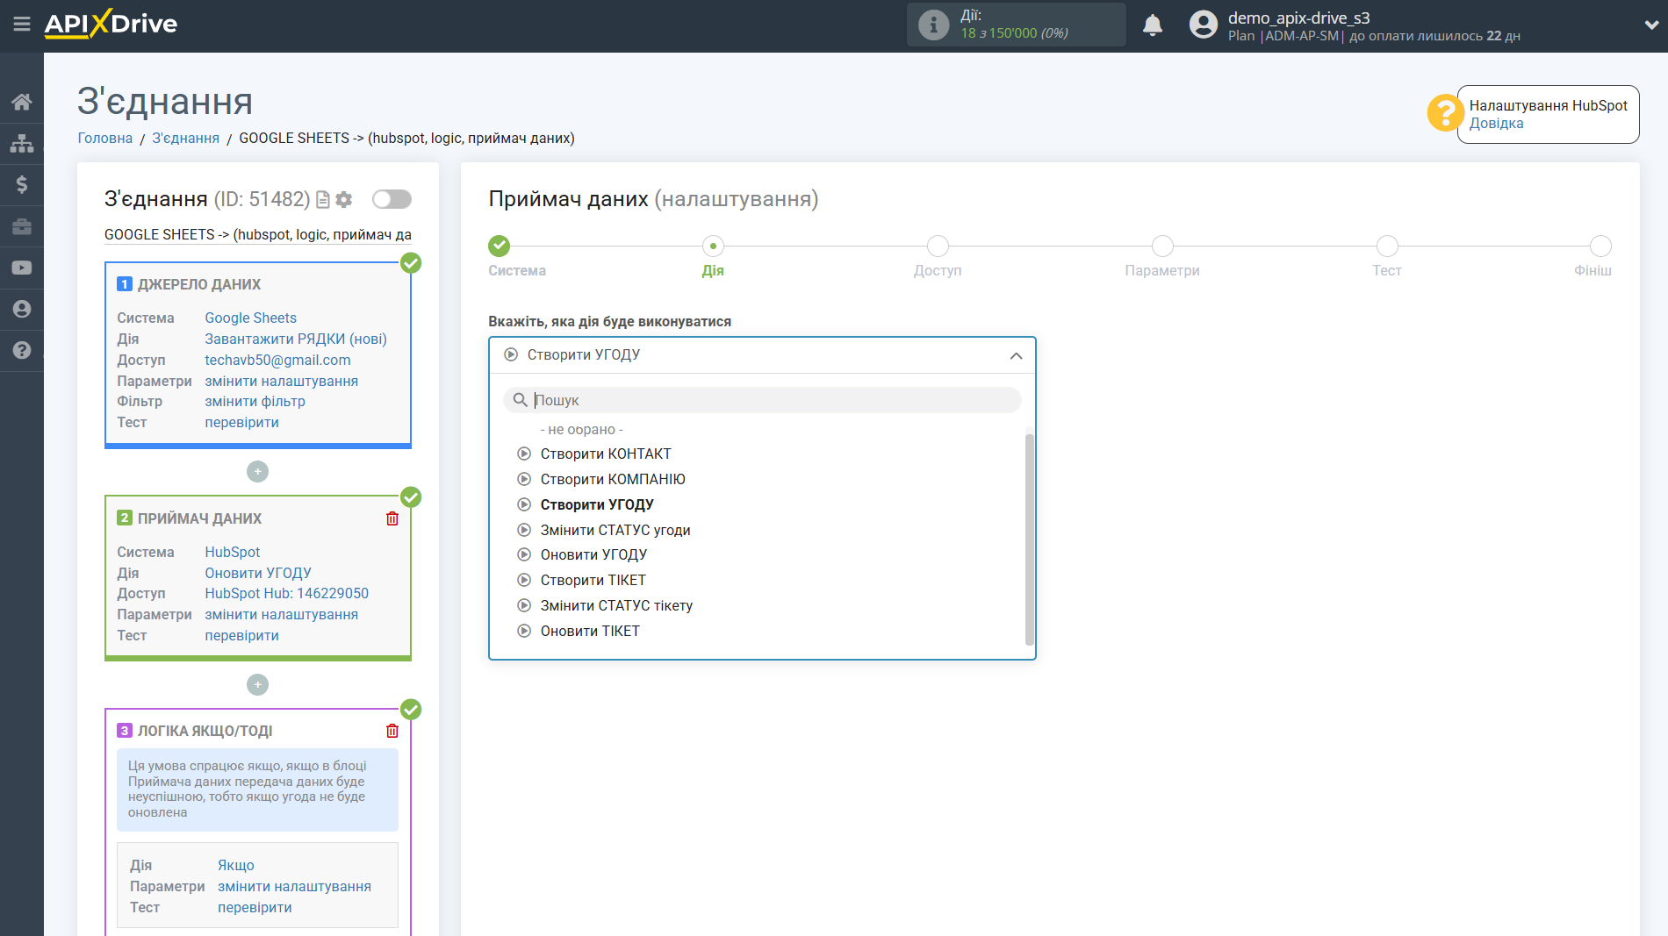Click змінити налаштування in ДЖЕРЕЛО ДАНИХ
Viewport: 1668px width, 936px height.
click(x=281, y=382)
